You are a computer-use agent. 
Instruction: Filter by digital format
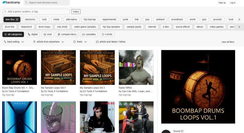(x=33, y=34)
